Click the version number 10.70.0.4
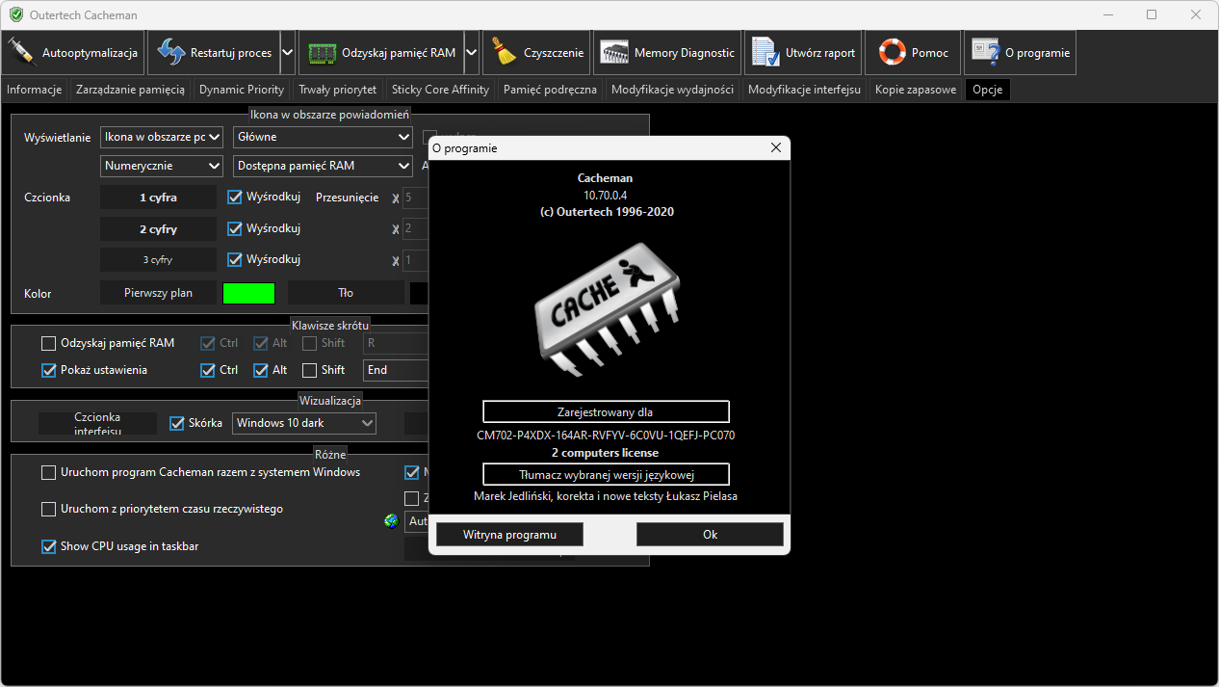The width and height of the screenshot is (1219, 687). [x=605, y=195]
